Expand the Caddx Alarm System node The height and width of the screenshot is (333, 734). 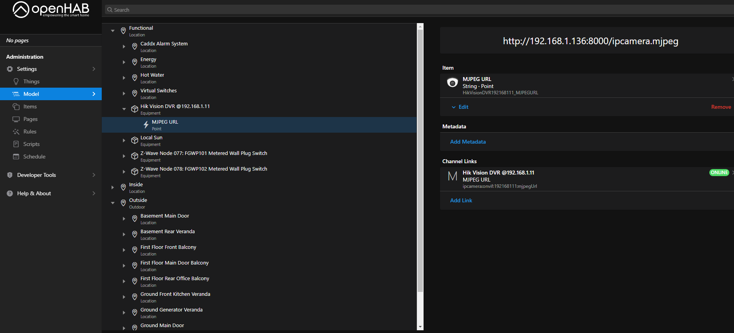tap(124, 47)
